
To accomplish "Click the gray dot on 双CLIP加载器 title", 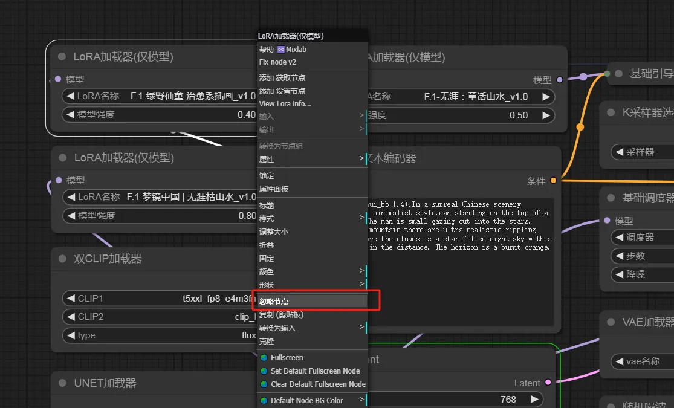I will click(62, 259).
